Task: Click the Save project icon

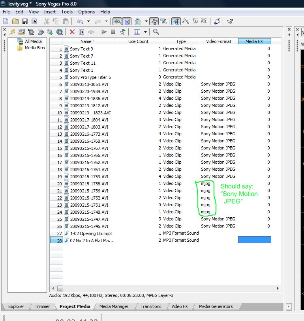Action: (x=25, y=21)
